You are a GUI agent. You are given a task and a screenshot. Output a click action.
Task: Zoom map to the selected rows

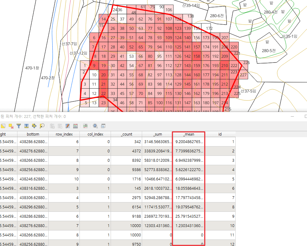42,126
